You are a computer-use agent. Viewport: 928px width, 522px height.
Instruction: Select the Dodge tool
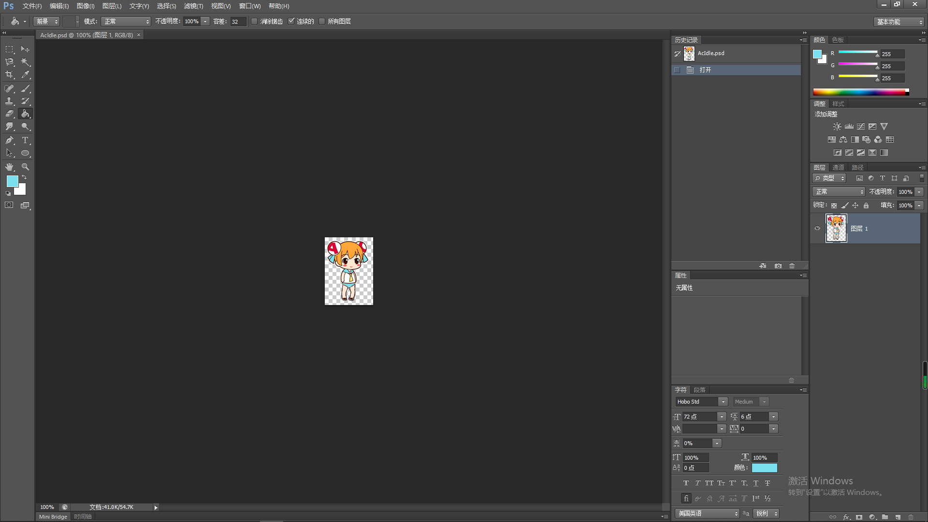[25, 126]
